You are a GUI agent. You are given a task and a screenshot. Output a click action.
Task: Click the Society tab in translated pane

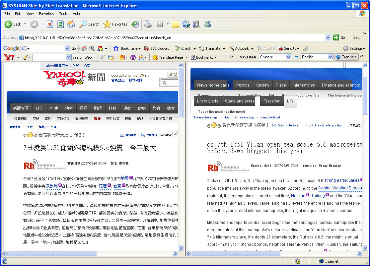[x=262, y=85]
